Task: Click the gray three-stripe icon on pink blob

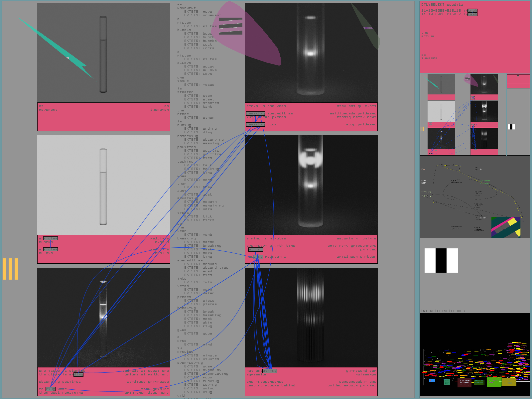Action: coord(230,26)
